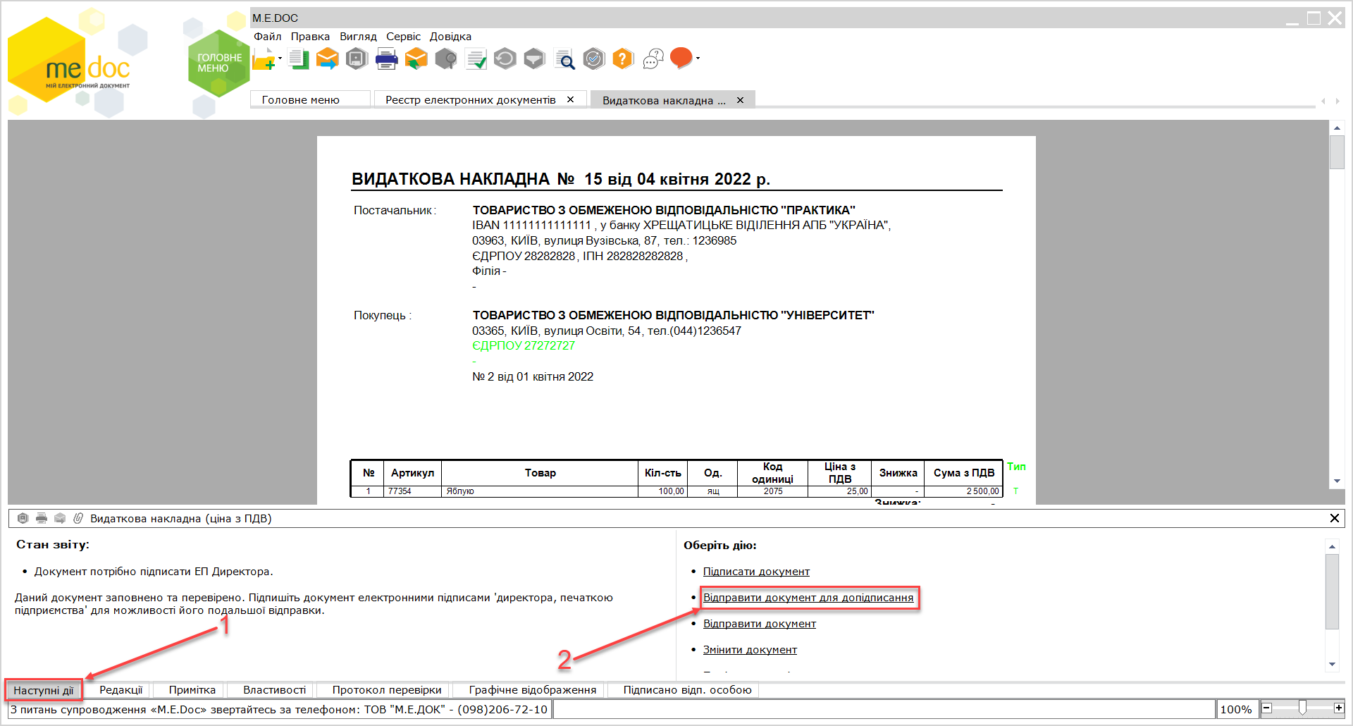Screen dimensions: 1353x726
Task: Click the zoom slider handle
Action: point(1302,708)
